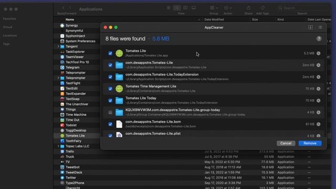Viewport: 336px width, 189px height.
Task: Click the Tomates-Lite.bom document icon
Action: (x=119, y=124)
